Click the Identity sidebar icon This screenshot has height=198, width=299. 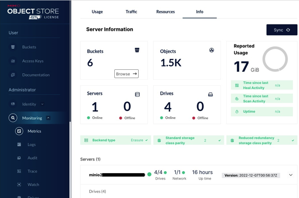click(13, 104)
